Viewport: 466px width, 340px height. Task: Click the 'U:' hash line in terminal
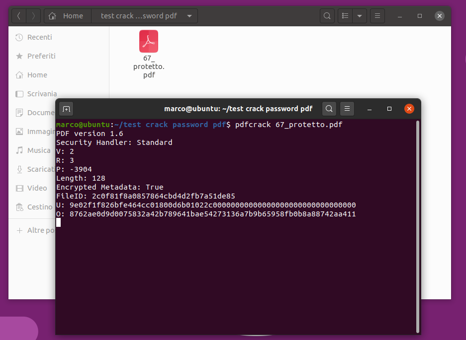tap(206, 205)
